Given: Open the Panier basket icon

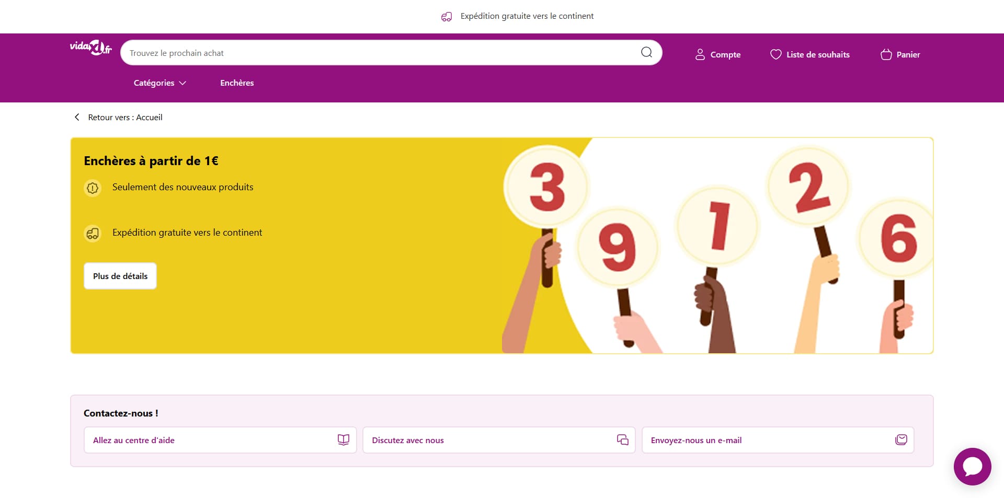Looking at the screenshot, I should click(886, 54).
